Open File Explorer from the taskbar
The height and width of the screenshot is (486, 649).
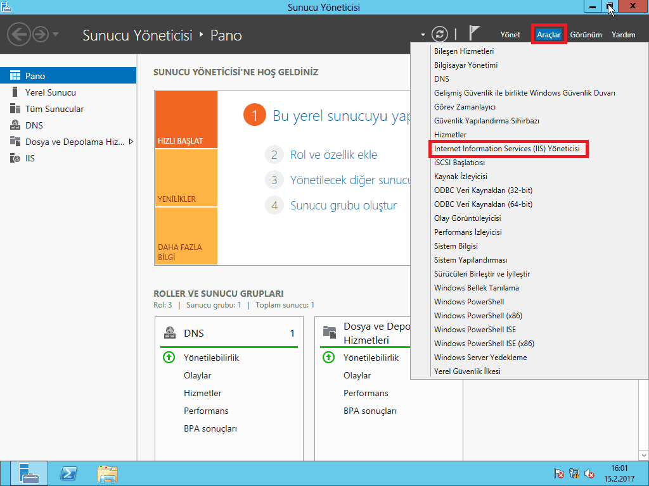pos(108,473)
